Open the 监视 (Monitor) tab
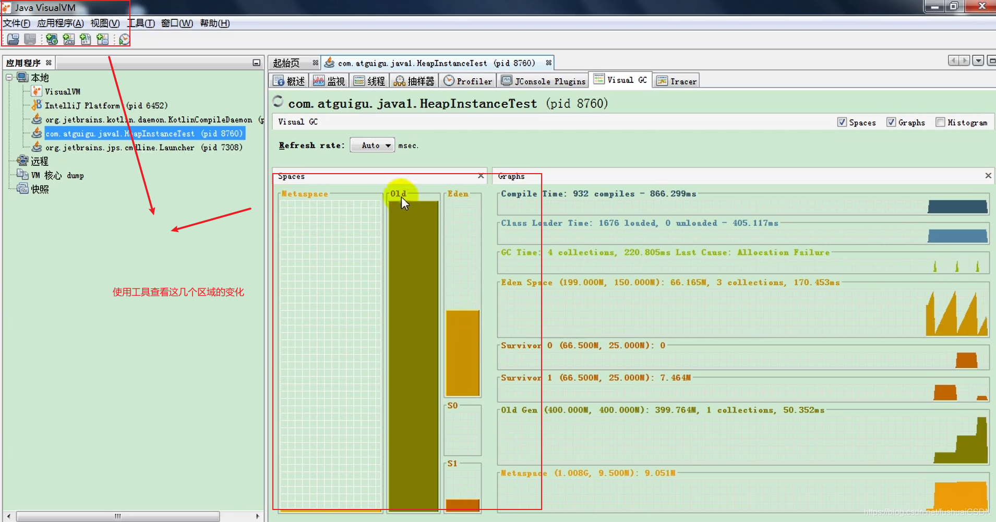This screenshot has width=996, height=522. click(x=329, y=81)
